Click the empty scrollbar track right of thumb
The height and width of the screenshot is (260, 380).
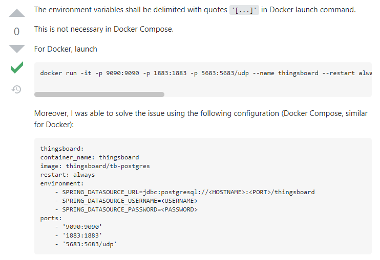point(266,94)
